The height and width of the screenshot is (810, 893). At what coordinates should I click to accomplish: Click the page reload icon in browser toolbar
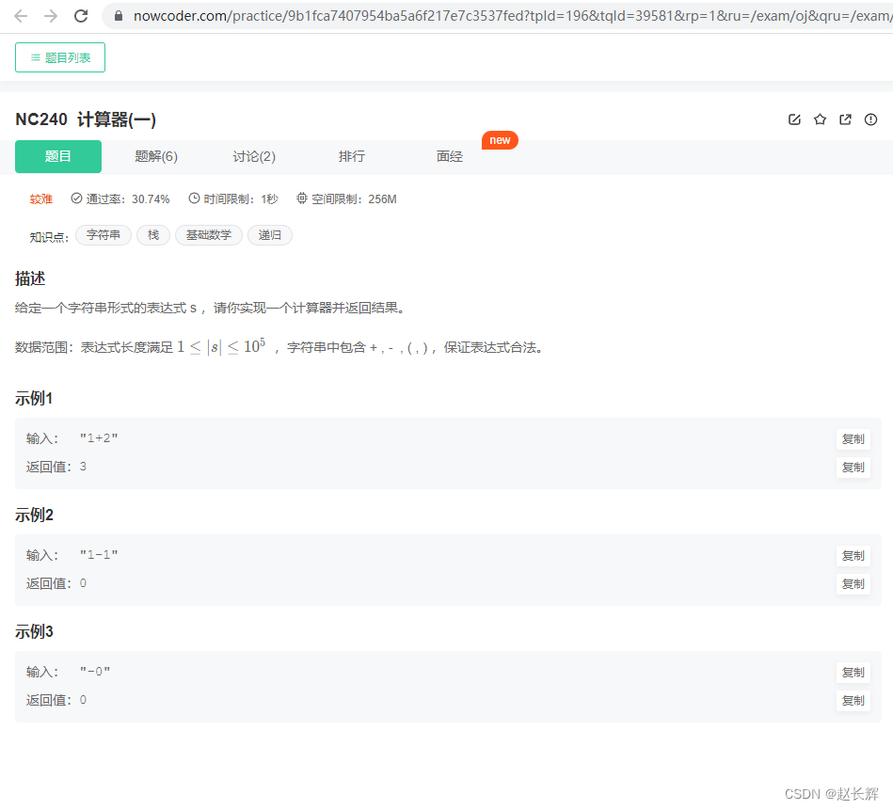point(80,15)
